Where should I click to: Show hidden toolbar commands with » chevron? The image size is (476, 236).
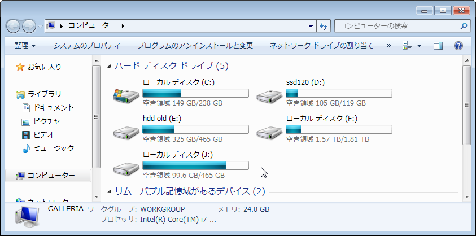[389, 46]
